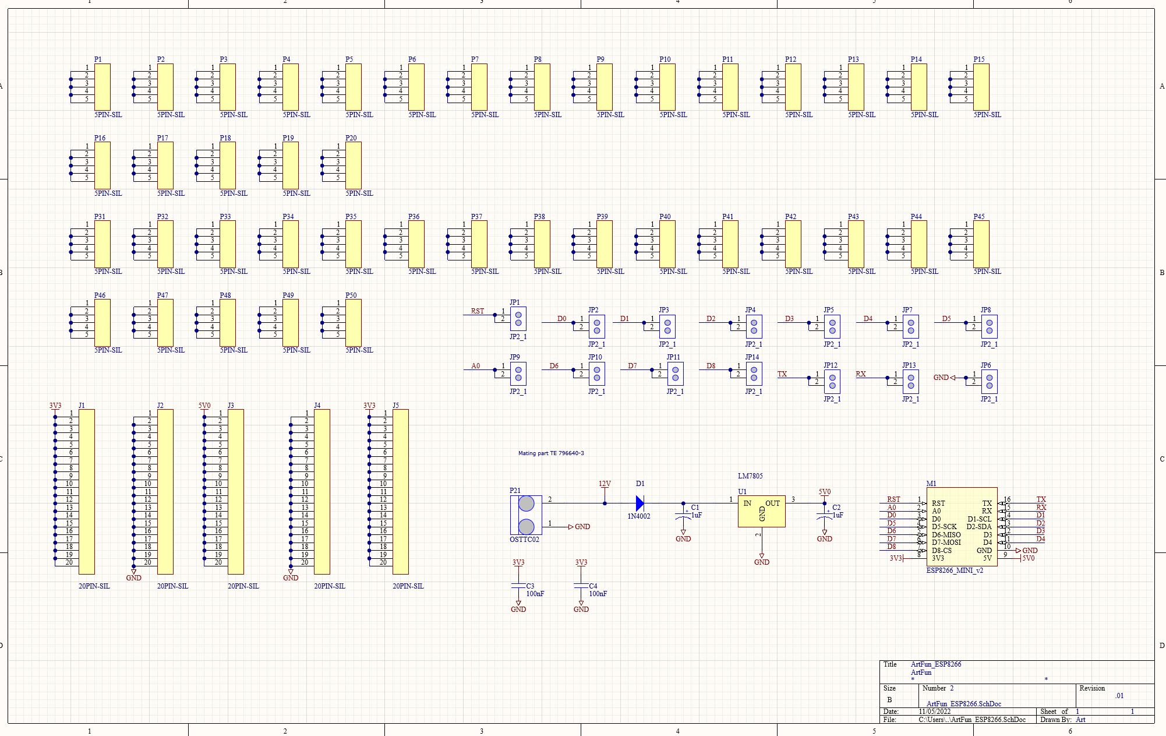
Task: Click the 3V3 power port above J1
Action: pyautogui.click(x=55, y=406)
